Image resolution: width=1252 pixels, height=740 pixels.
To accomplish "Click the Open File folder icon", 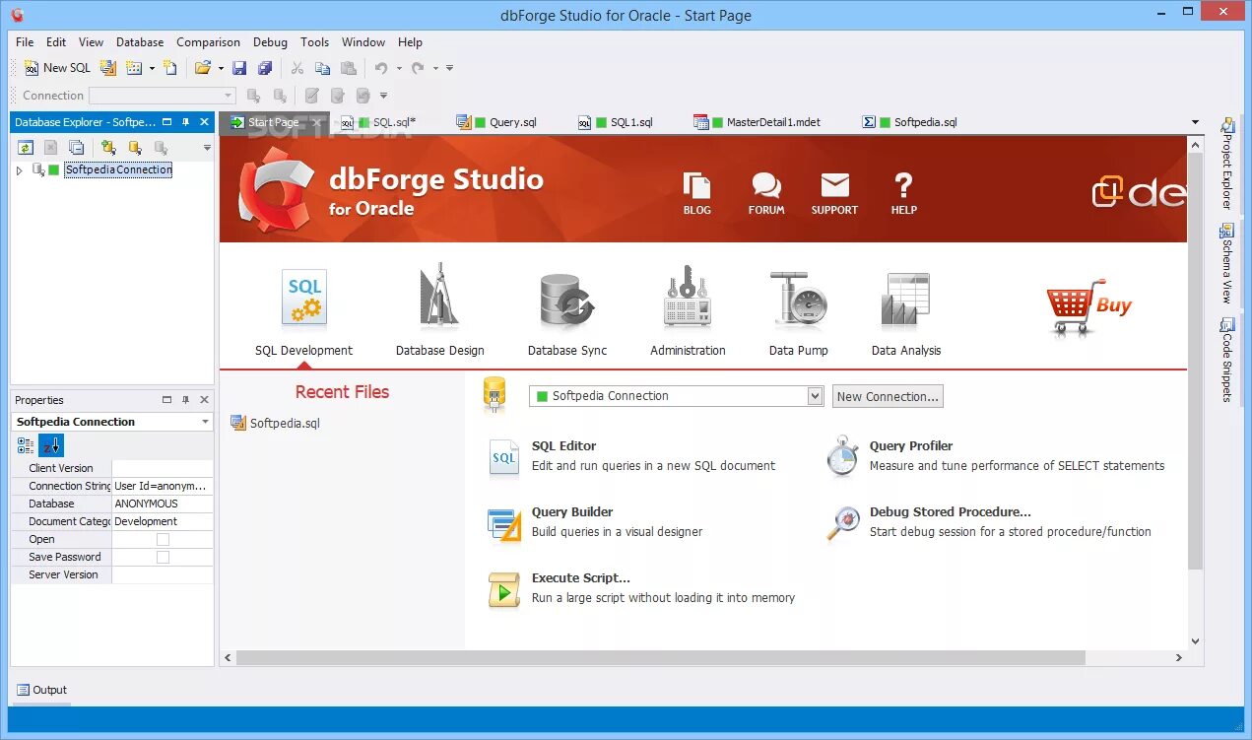I will (203, 68).
